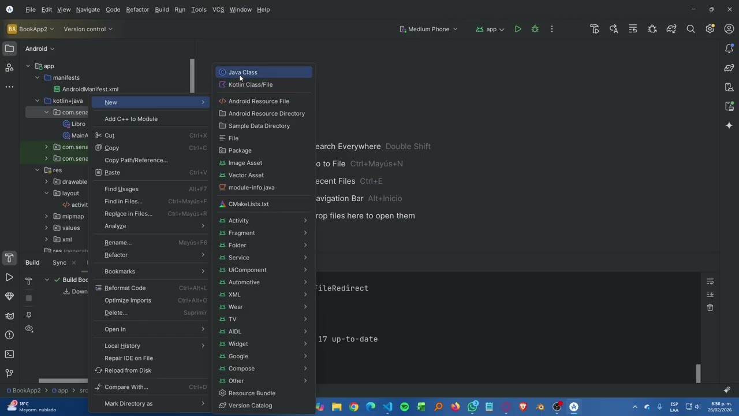Select Java Class in New submenu
This screenshot has width=739, height=416.
264,72
